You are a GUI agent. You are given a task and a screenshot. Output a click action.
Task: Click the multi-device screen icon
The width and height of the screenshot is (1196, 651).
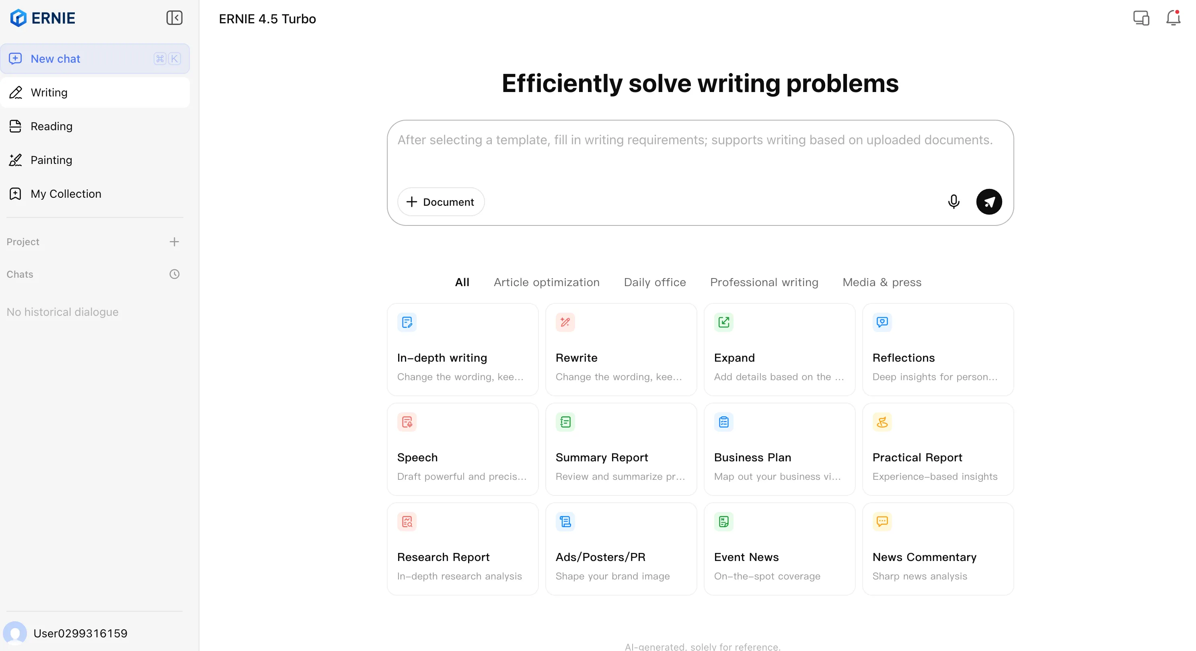tap(1141, 18)
